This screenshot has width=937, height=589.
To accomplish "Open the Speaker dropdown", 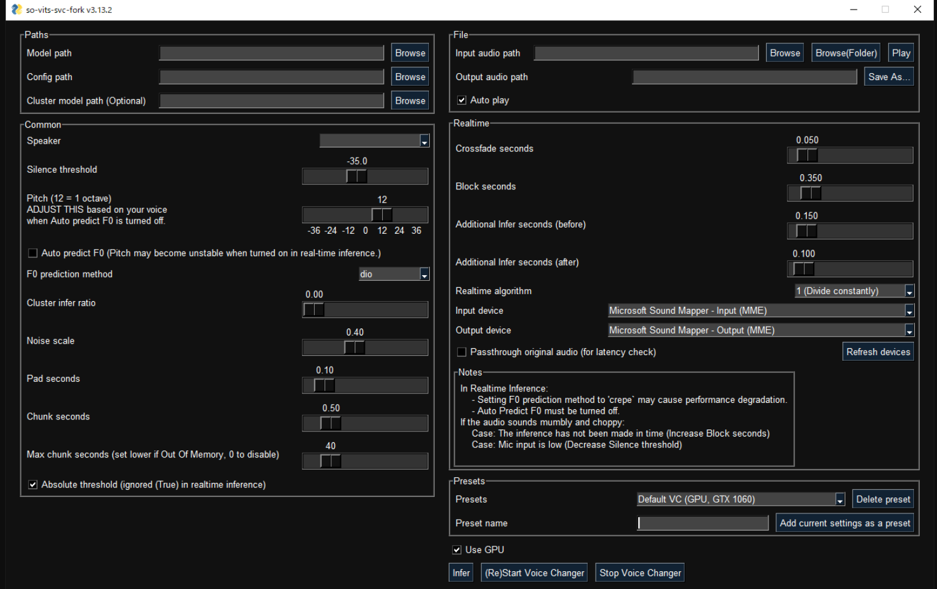I will (x=424, y=140).
